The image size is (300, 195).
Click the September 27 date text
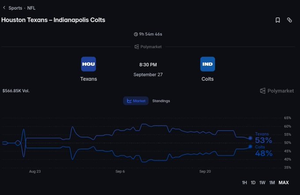pyautogui.click(x=148, y=75)
